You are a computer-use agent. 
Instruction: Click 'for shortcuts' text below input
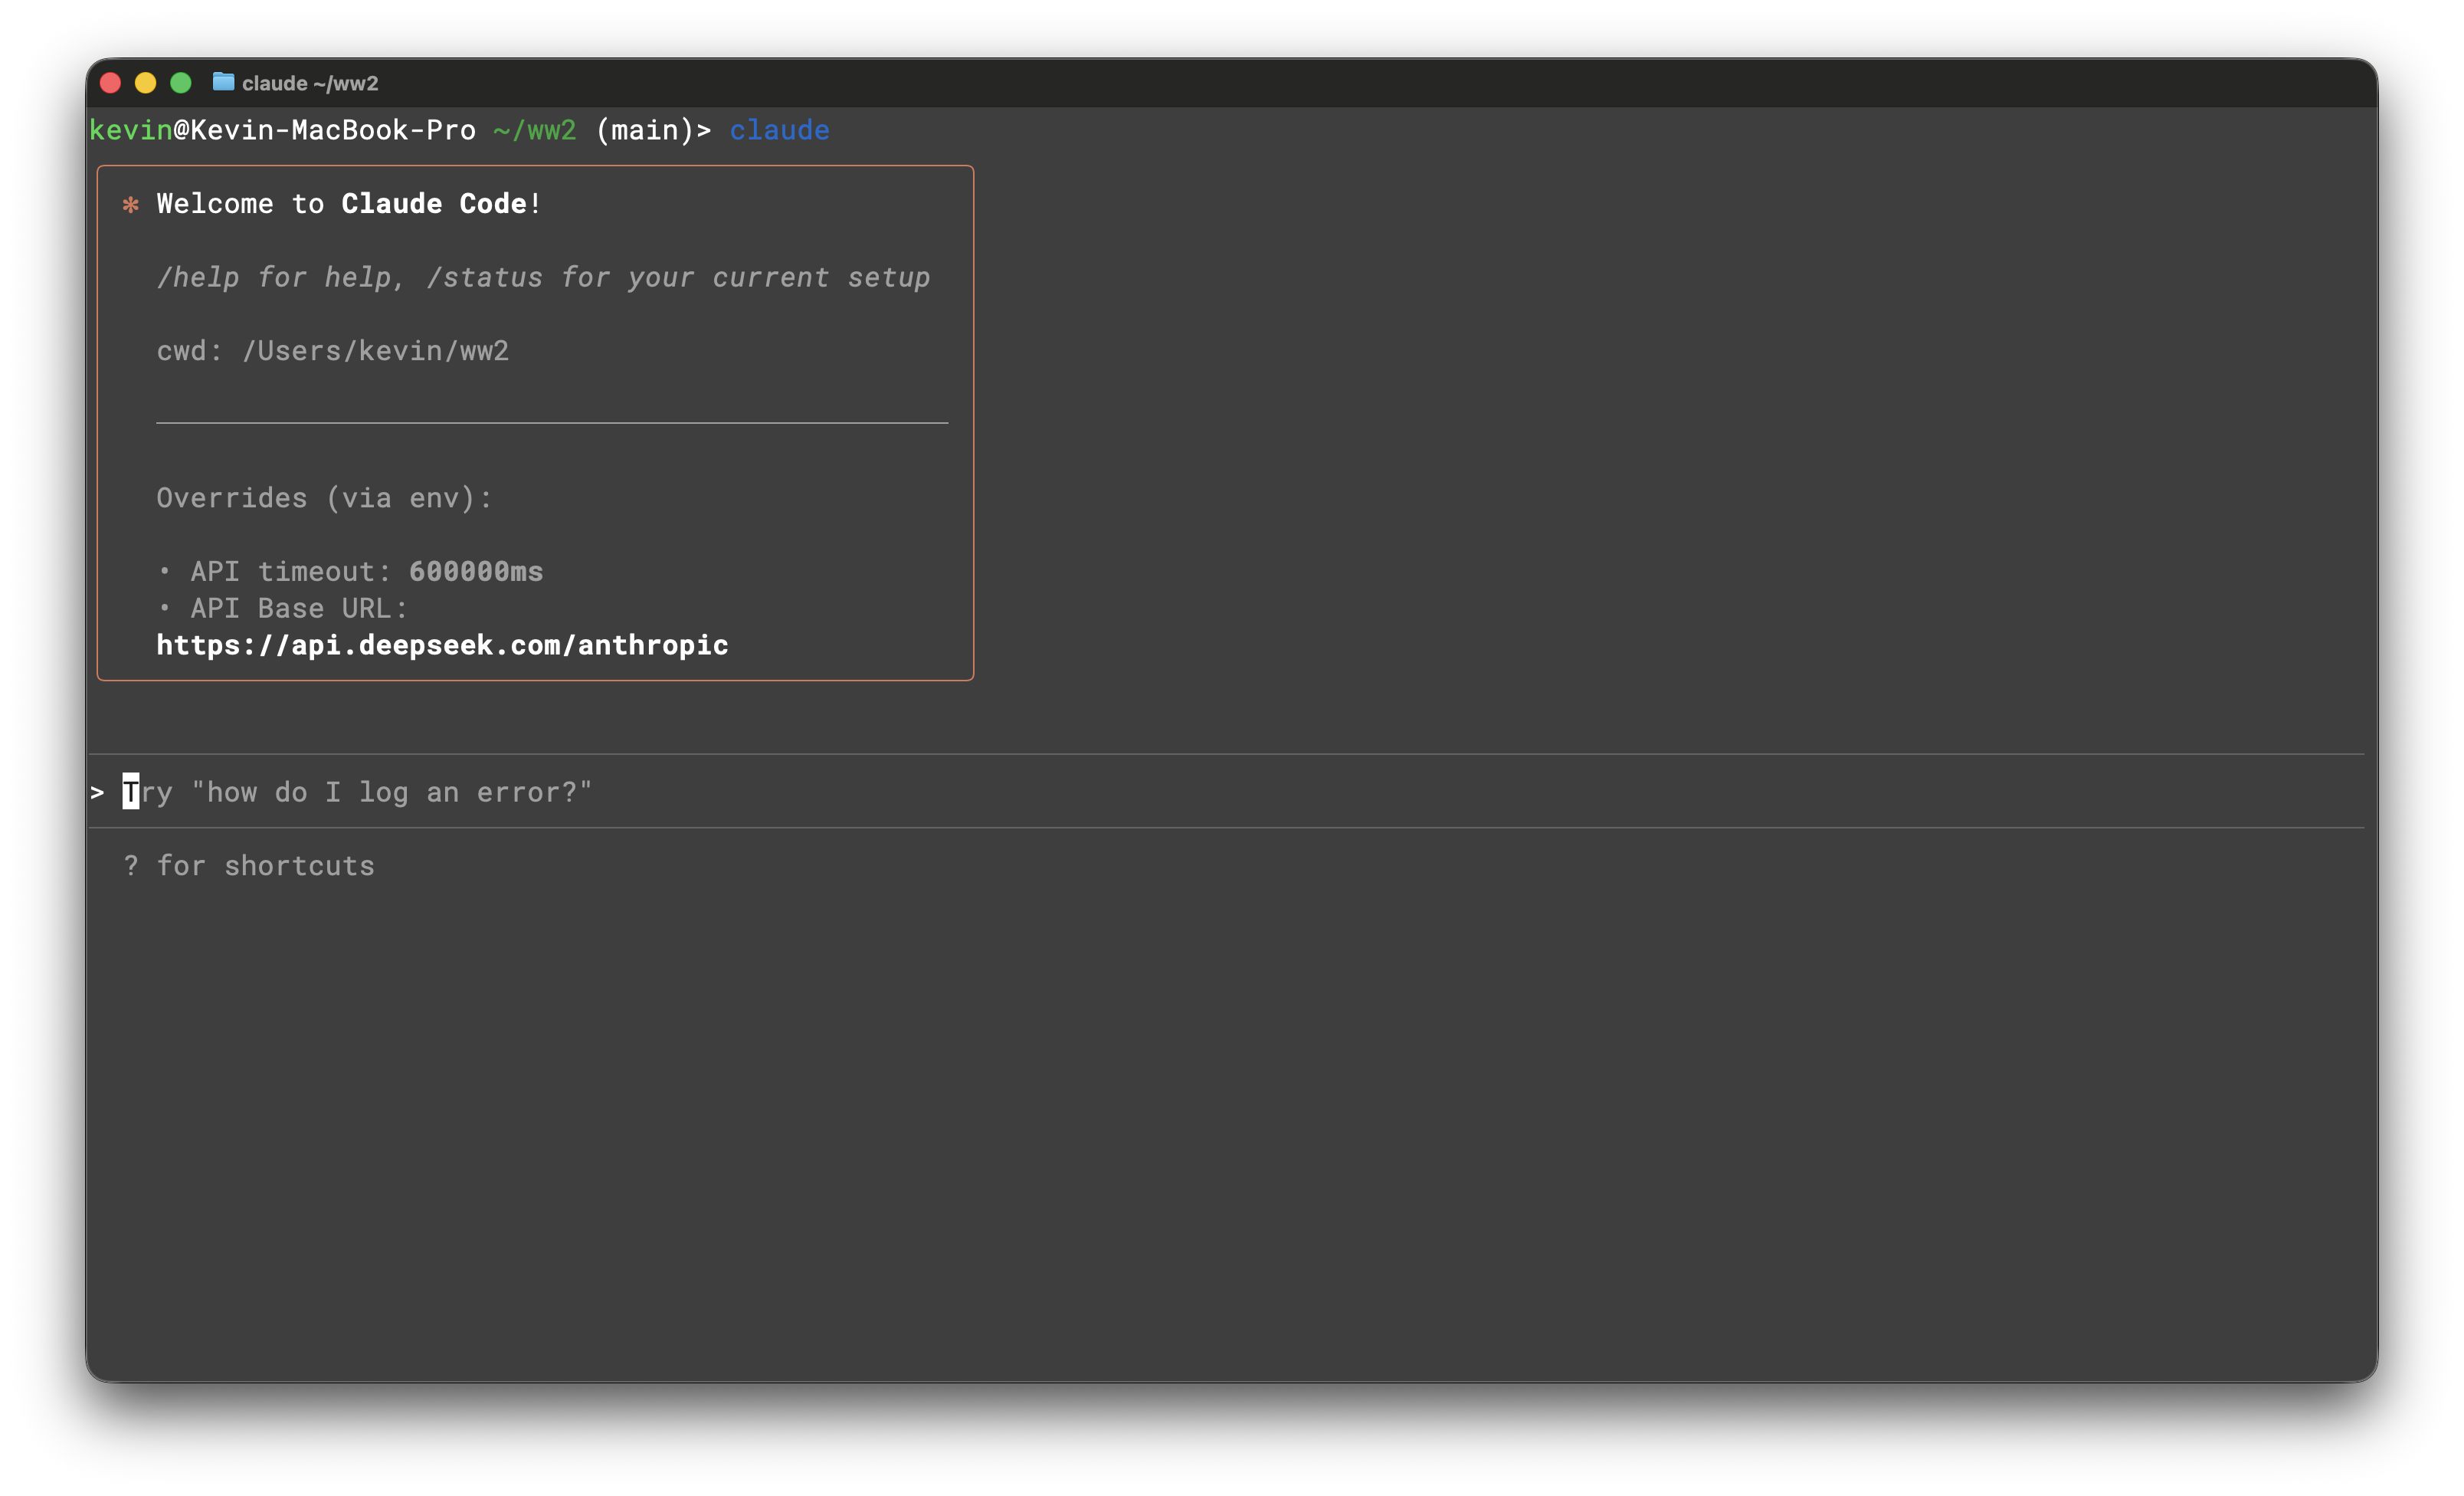pyautogui.click(x=266, y=866)
